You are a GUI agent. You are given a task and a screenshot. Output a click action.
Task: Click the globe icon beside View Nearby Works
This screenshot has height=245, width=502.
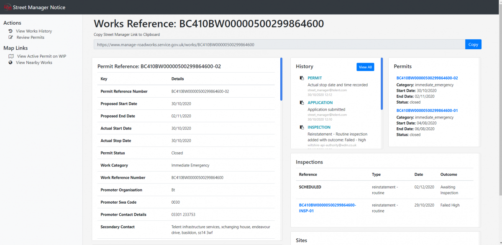click(10, 63)
